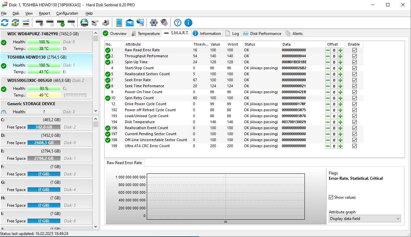Click the green check on Raw Read Error Rate row
411x237 pixels.
(108, 50)
